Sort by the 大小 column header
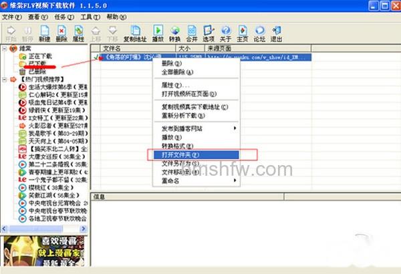The image size is (401, 274). pyautogui.click(x=190, y=48)
